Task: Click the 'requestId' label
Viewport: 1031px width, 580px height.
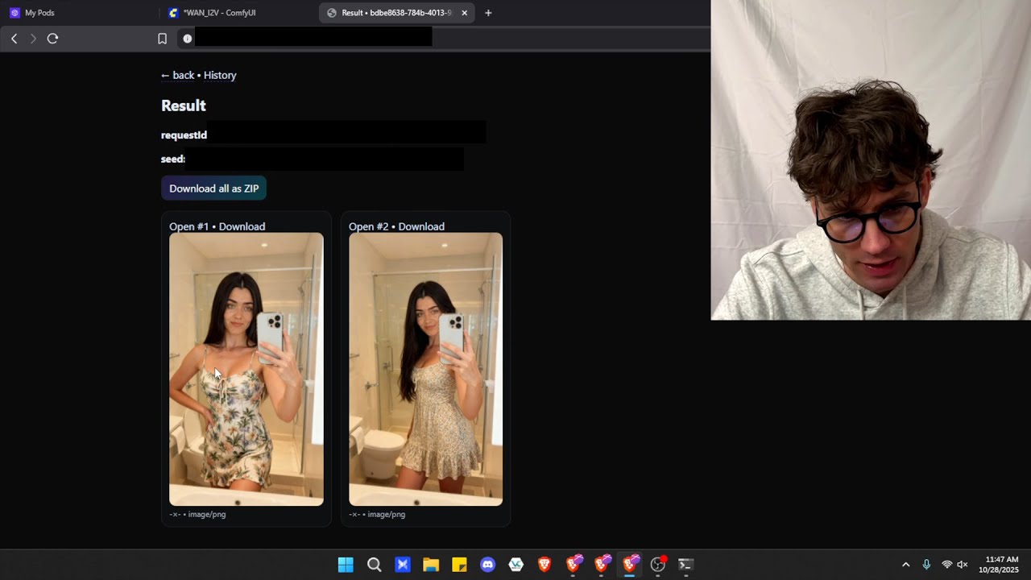Action: pos(184,135)
